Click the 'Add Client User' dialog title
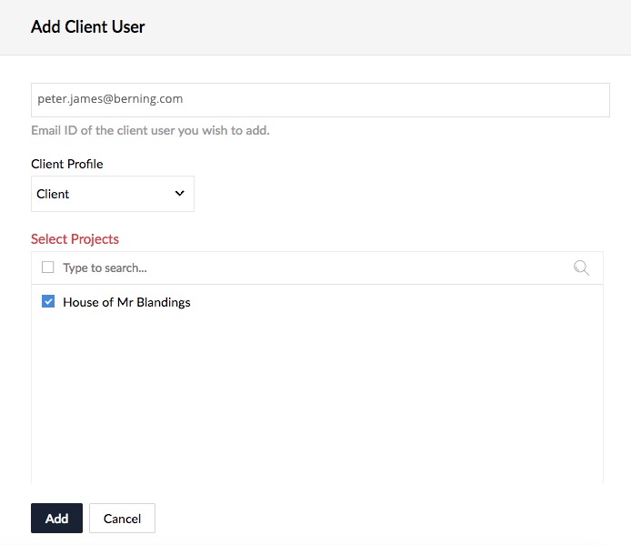 coord(87,27)
